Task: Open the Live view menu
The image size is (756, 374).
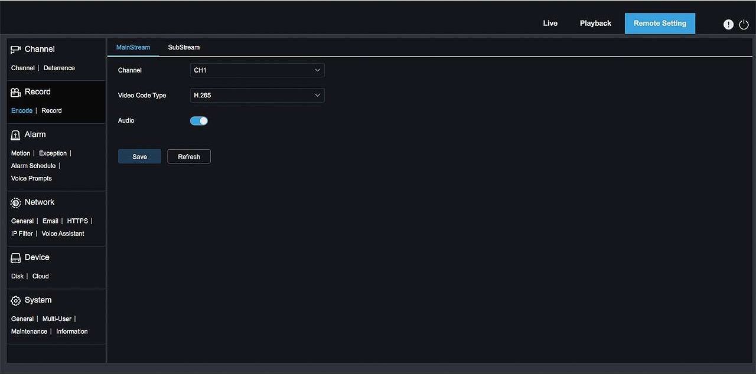Action: [x=550, y=23]
